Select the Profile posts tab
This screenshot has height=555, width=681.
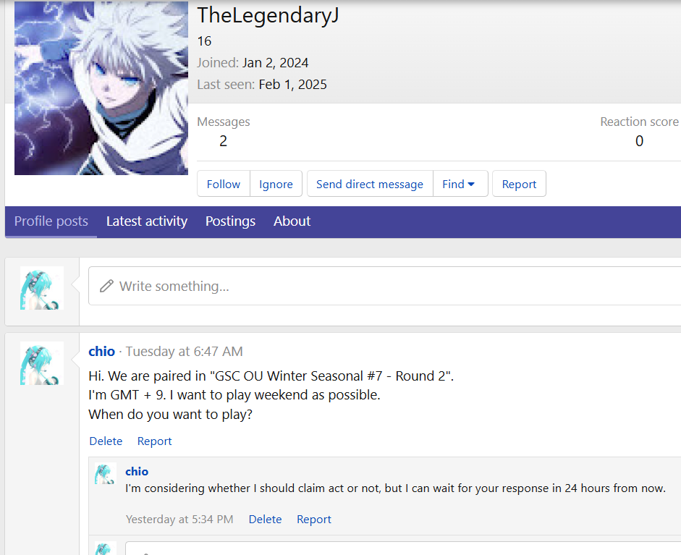51,221
